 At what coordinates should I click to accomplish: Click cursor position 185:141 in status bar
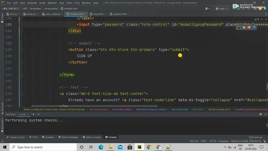pyautogui.click(x=194, y=141)
